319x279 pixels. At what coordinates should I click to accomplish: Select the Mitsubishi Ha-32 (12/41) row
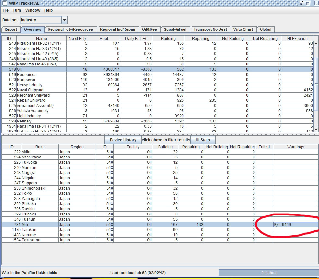(x=158, y=43)
